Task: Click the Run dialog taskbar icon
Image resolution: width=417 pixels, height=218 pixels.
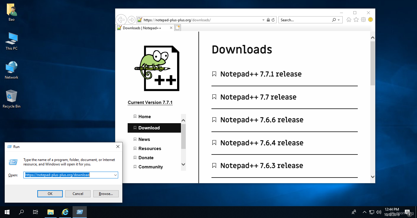Action: point(80,212)
